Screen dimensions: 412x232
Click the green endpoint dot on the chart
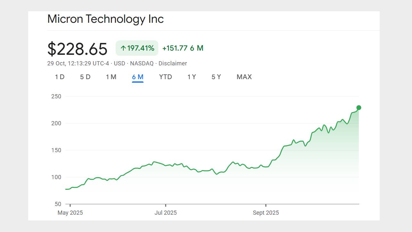click(x=358, y=107)
